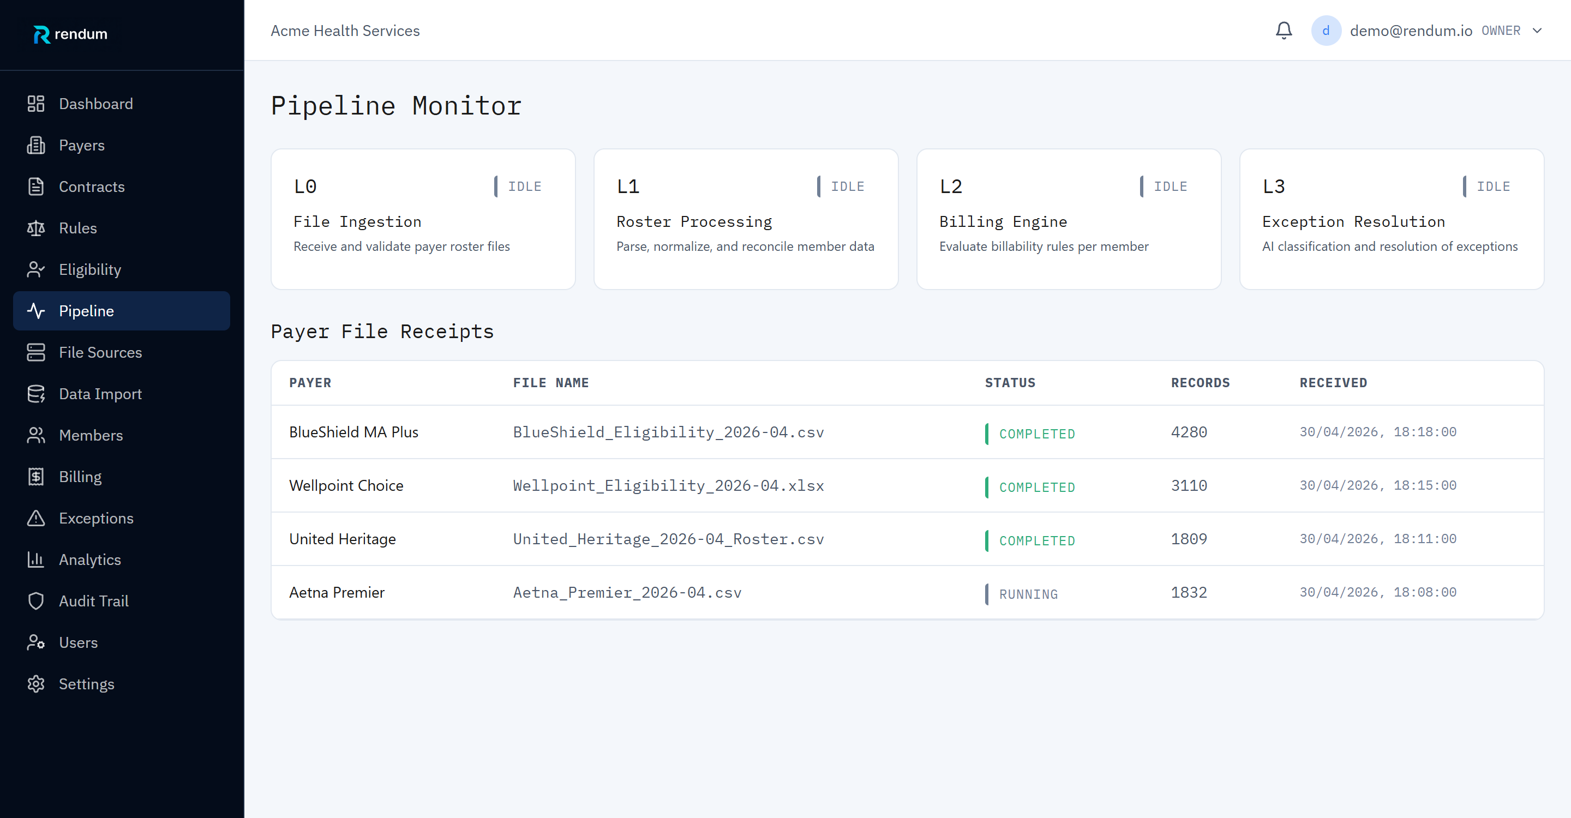Click the Contracts document icon
The image size is (1571, 818).
[36, 187]
